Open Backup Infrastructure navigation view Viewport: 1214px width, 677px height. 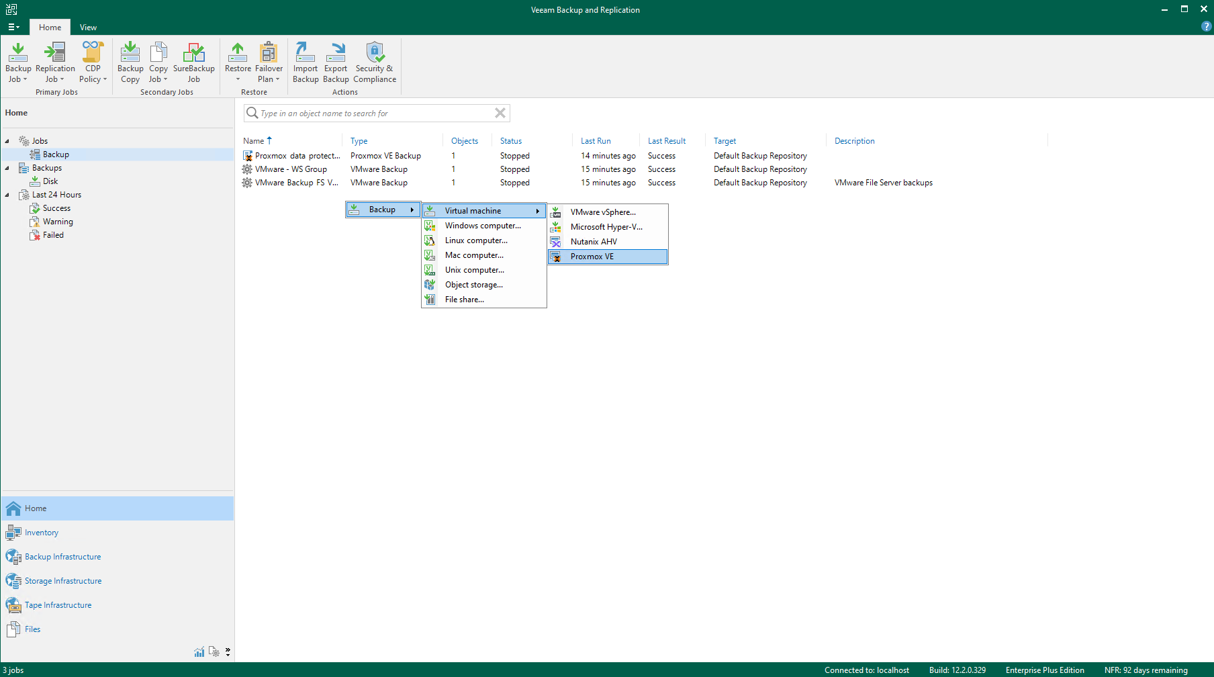click(x=62, y=557)
